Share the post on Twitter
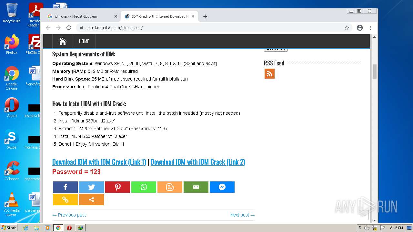 [x=91, y=187]
